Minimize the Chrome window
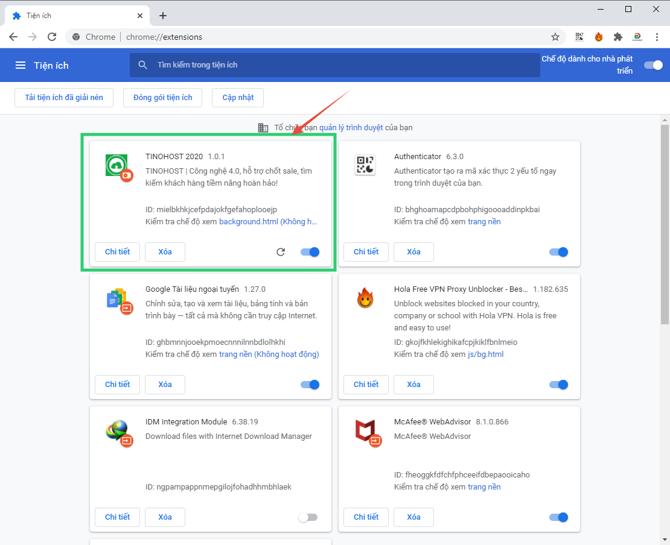Viewport: 670px width, 545px height. [601, 9]
